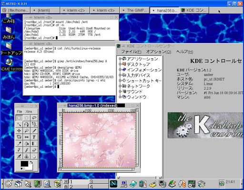Open ヘルプ(H) menu in KDE Control Center
The width and height of the screenshot is (244, 190).
[x=184, y=52]
